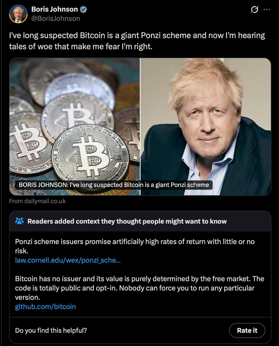Click the Rate it button
This screenshot has height=346, width=279.
(247, 330)
